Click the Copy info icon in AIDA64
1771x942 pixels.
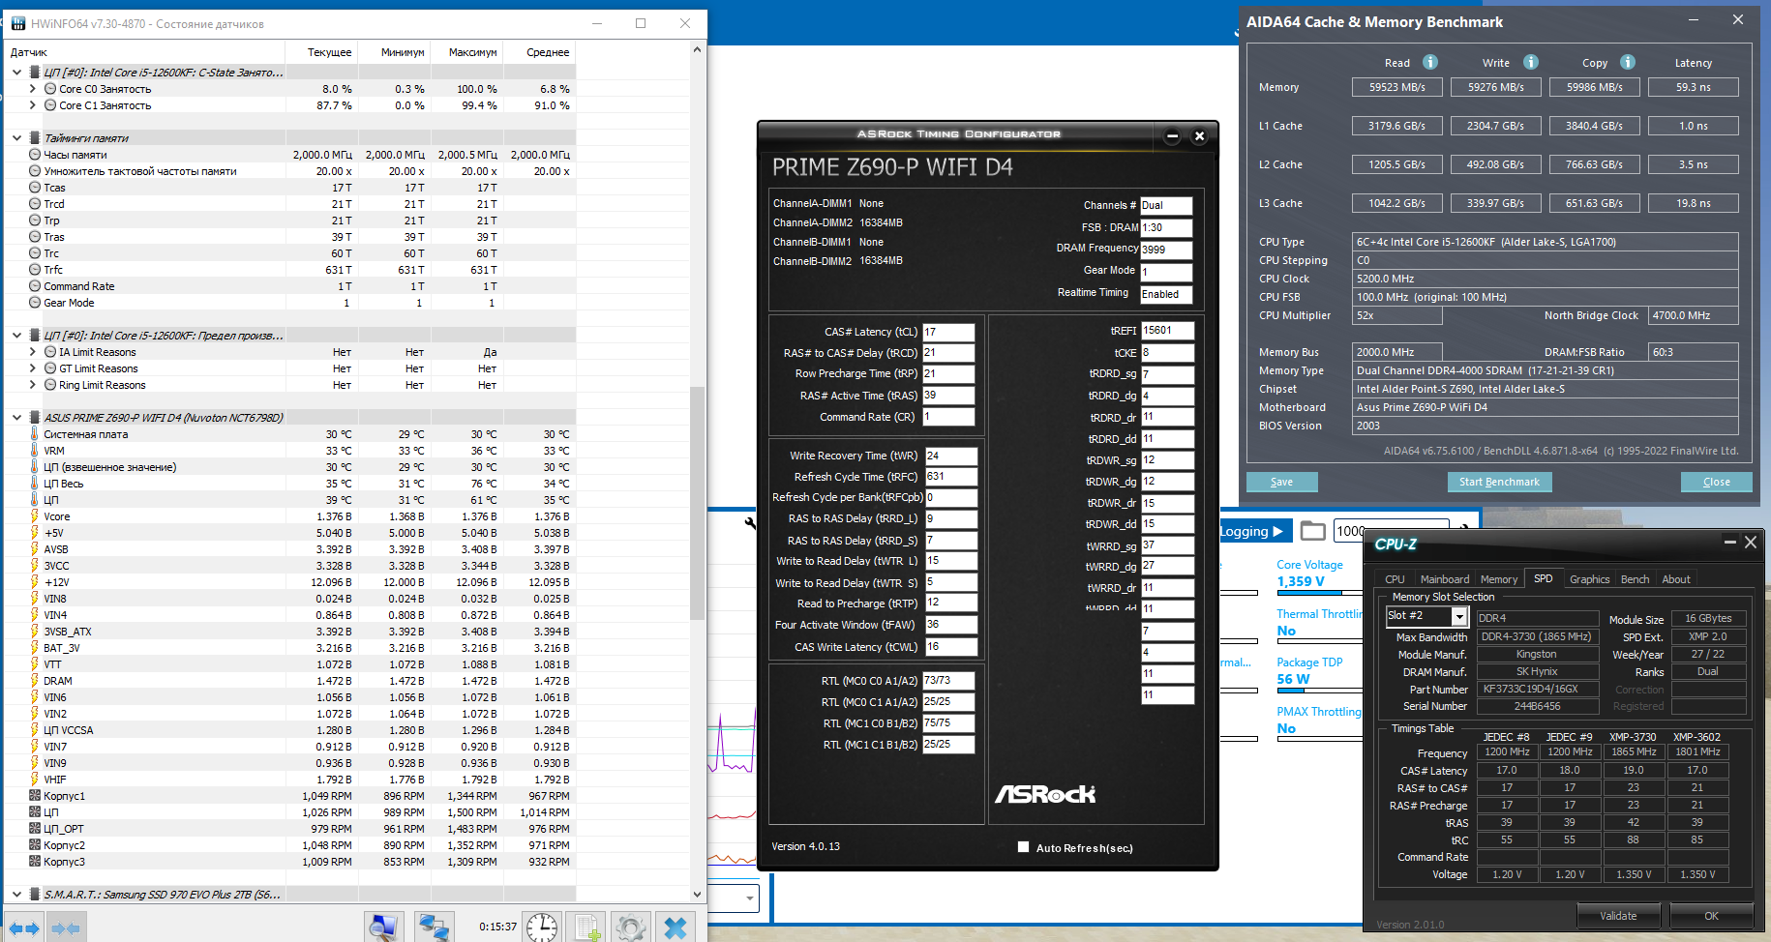pos(1628,62)
